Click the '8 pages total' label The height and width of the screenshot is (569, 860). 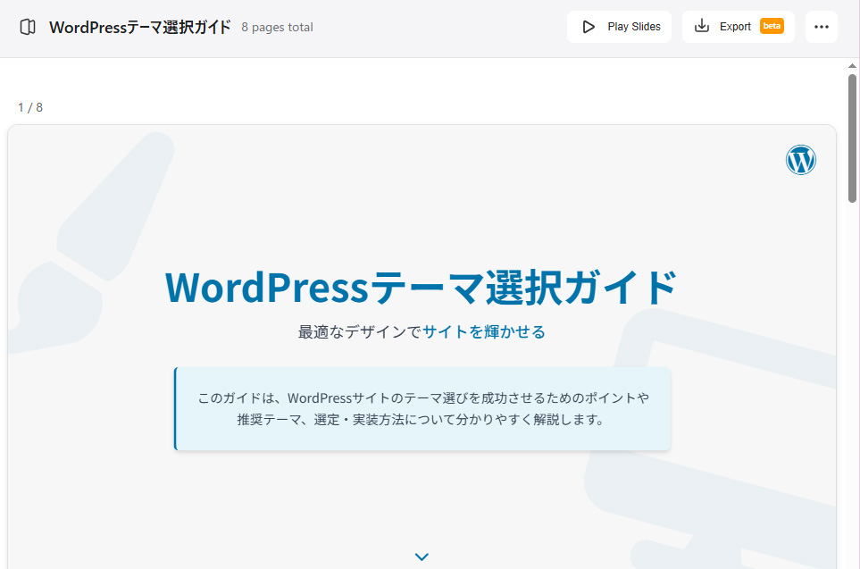click(x=277, y=27)
